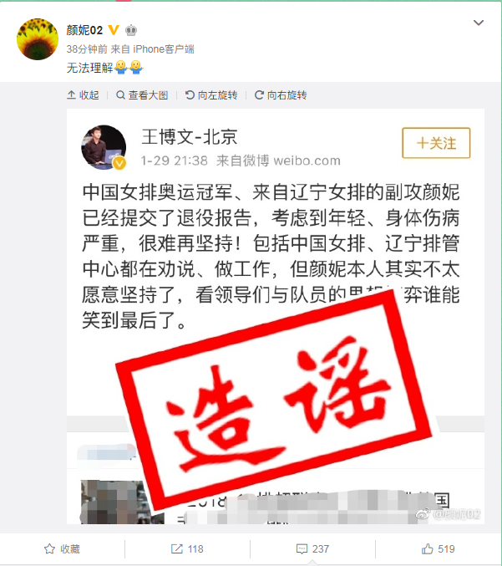Open the repost button showing 118
502x566 pixels.
coord(187,548)
